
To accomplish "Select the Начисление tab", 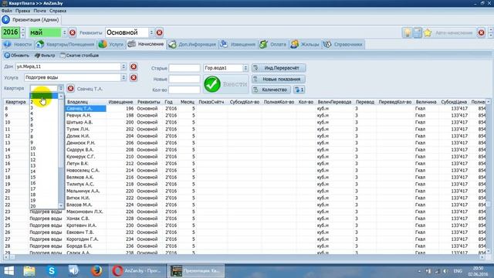I will coord(146,44).
